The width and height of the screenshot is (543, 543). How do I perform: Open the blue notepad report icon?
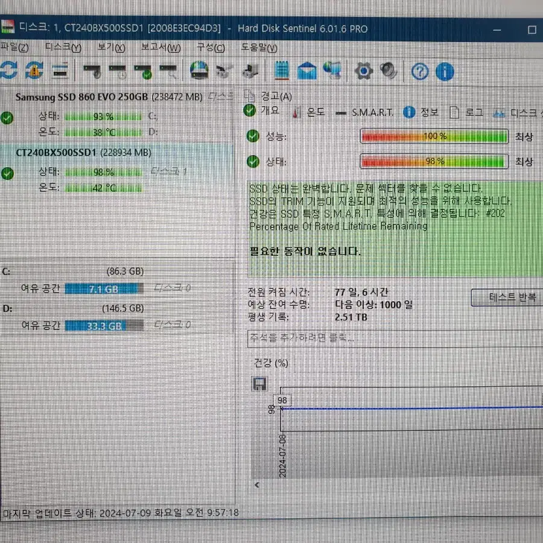pyautogui.click(x=282, y=71)
